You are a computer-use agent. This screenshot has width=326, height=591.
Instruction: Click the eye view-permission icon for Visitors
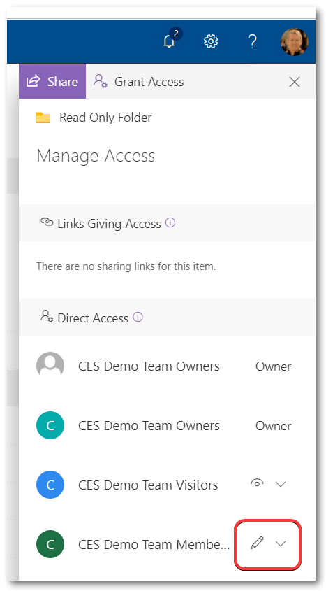[257, 483]
